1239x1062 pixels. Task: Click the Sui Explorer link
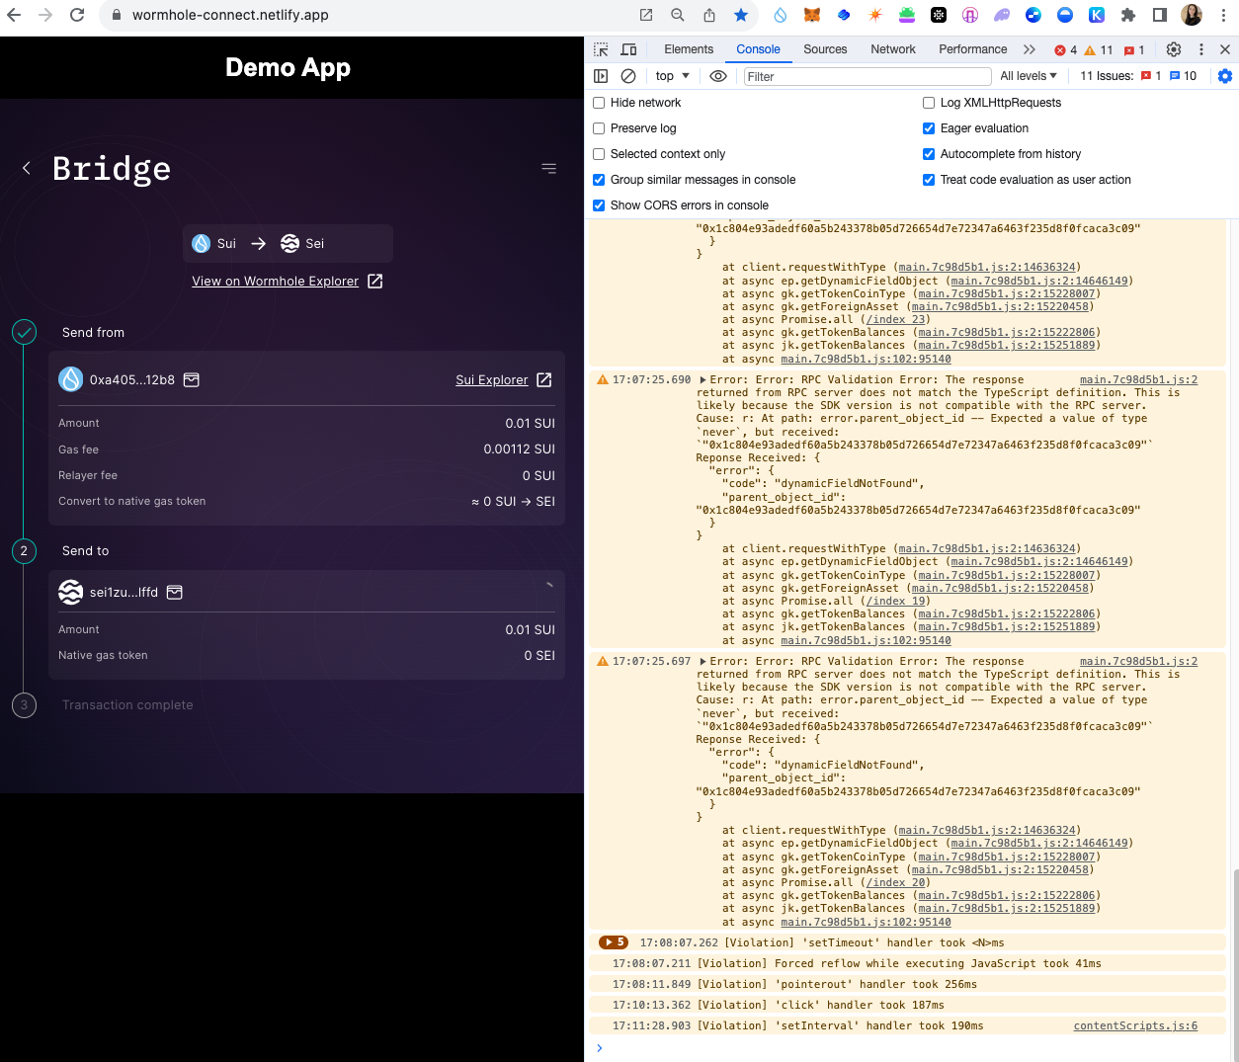coord(494,379)
